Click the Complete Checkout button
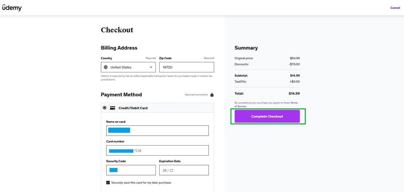404x192 pixels. click(x=267, y=116)
